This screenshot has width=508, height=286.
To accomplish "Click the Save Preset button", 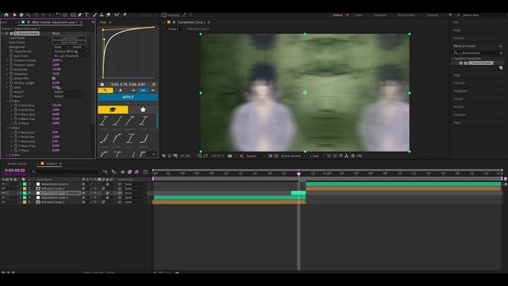I will (69, 42).
